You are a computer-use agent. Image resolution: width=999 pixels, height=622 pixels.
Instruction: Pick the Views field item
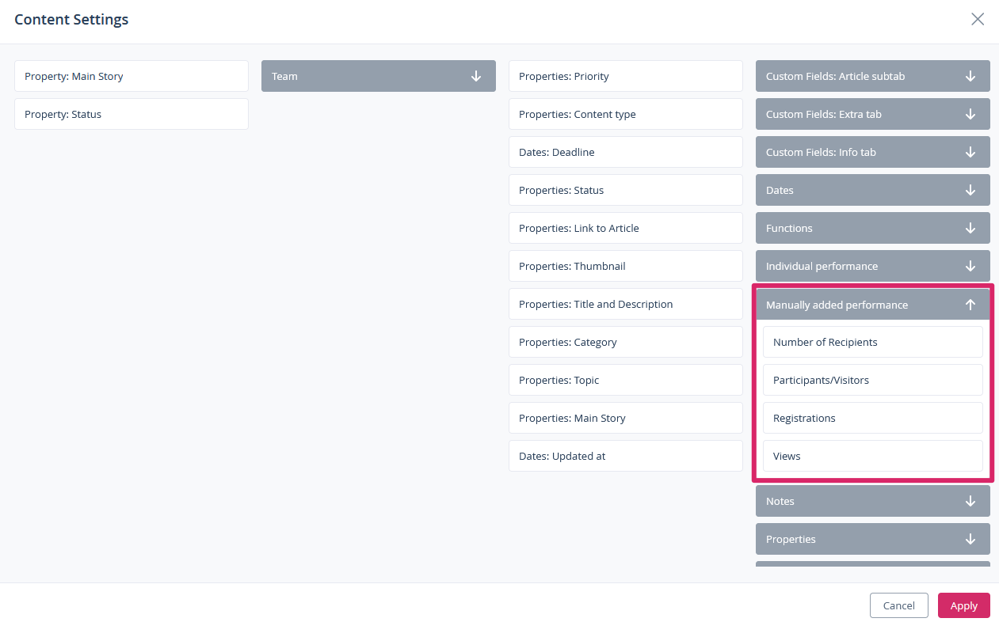[x=872, y=456]
